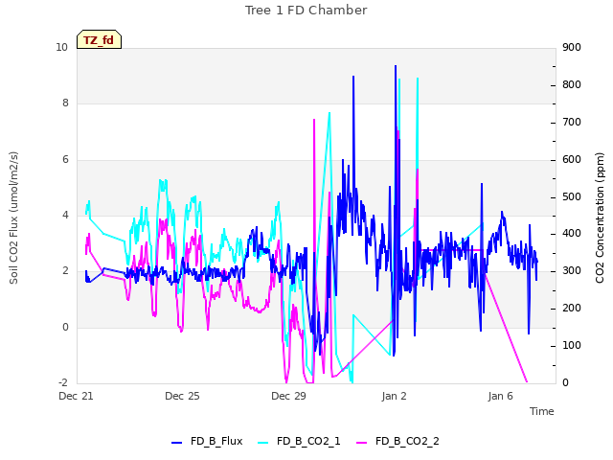The image size is (613, 460).
Task: Click the 500 tick on ppm axis
Action: 572,196
